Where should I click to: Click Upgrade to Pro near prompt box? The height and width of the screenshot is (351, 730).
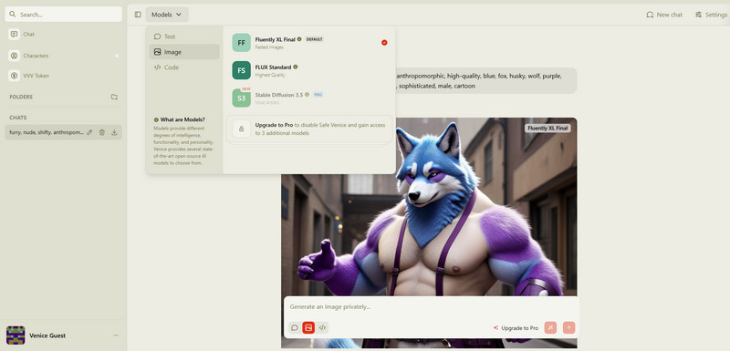[x=516, y=328]
